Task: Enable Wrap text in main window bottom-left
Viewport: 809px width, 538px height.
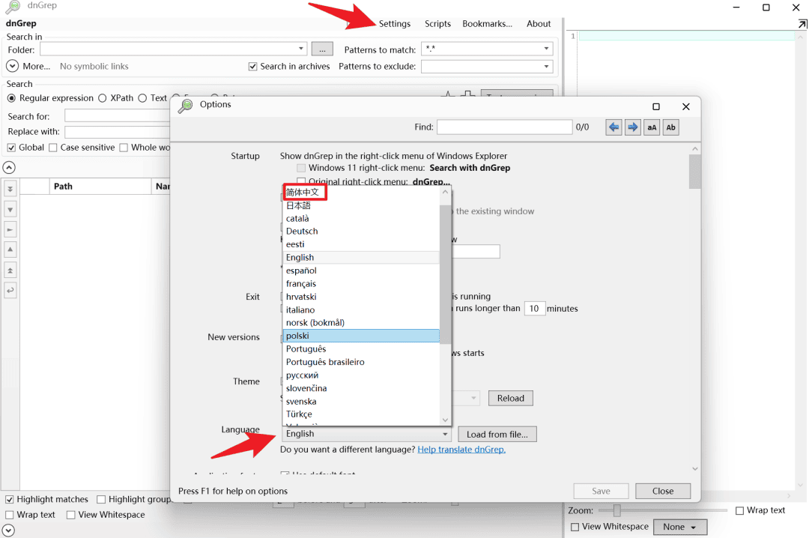Action: coord(9,515)
